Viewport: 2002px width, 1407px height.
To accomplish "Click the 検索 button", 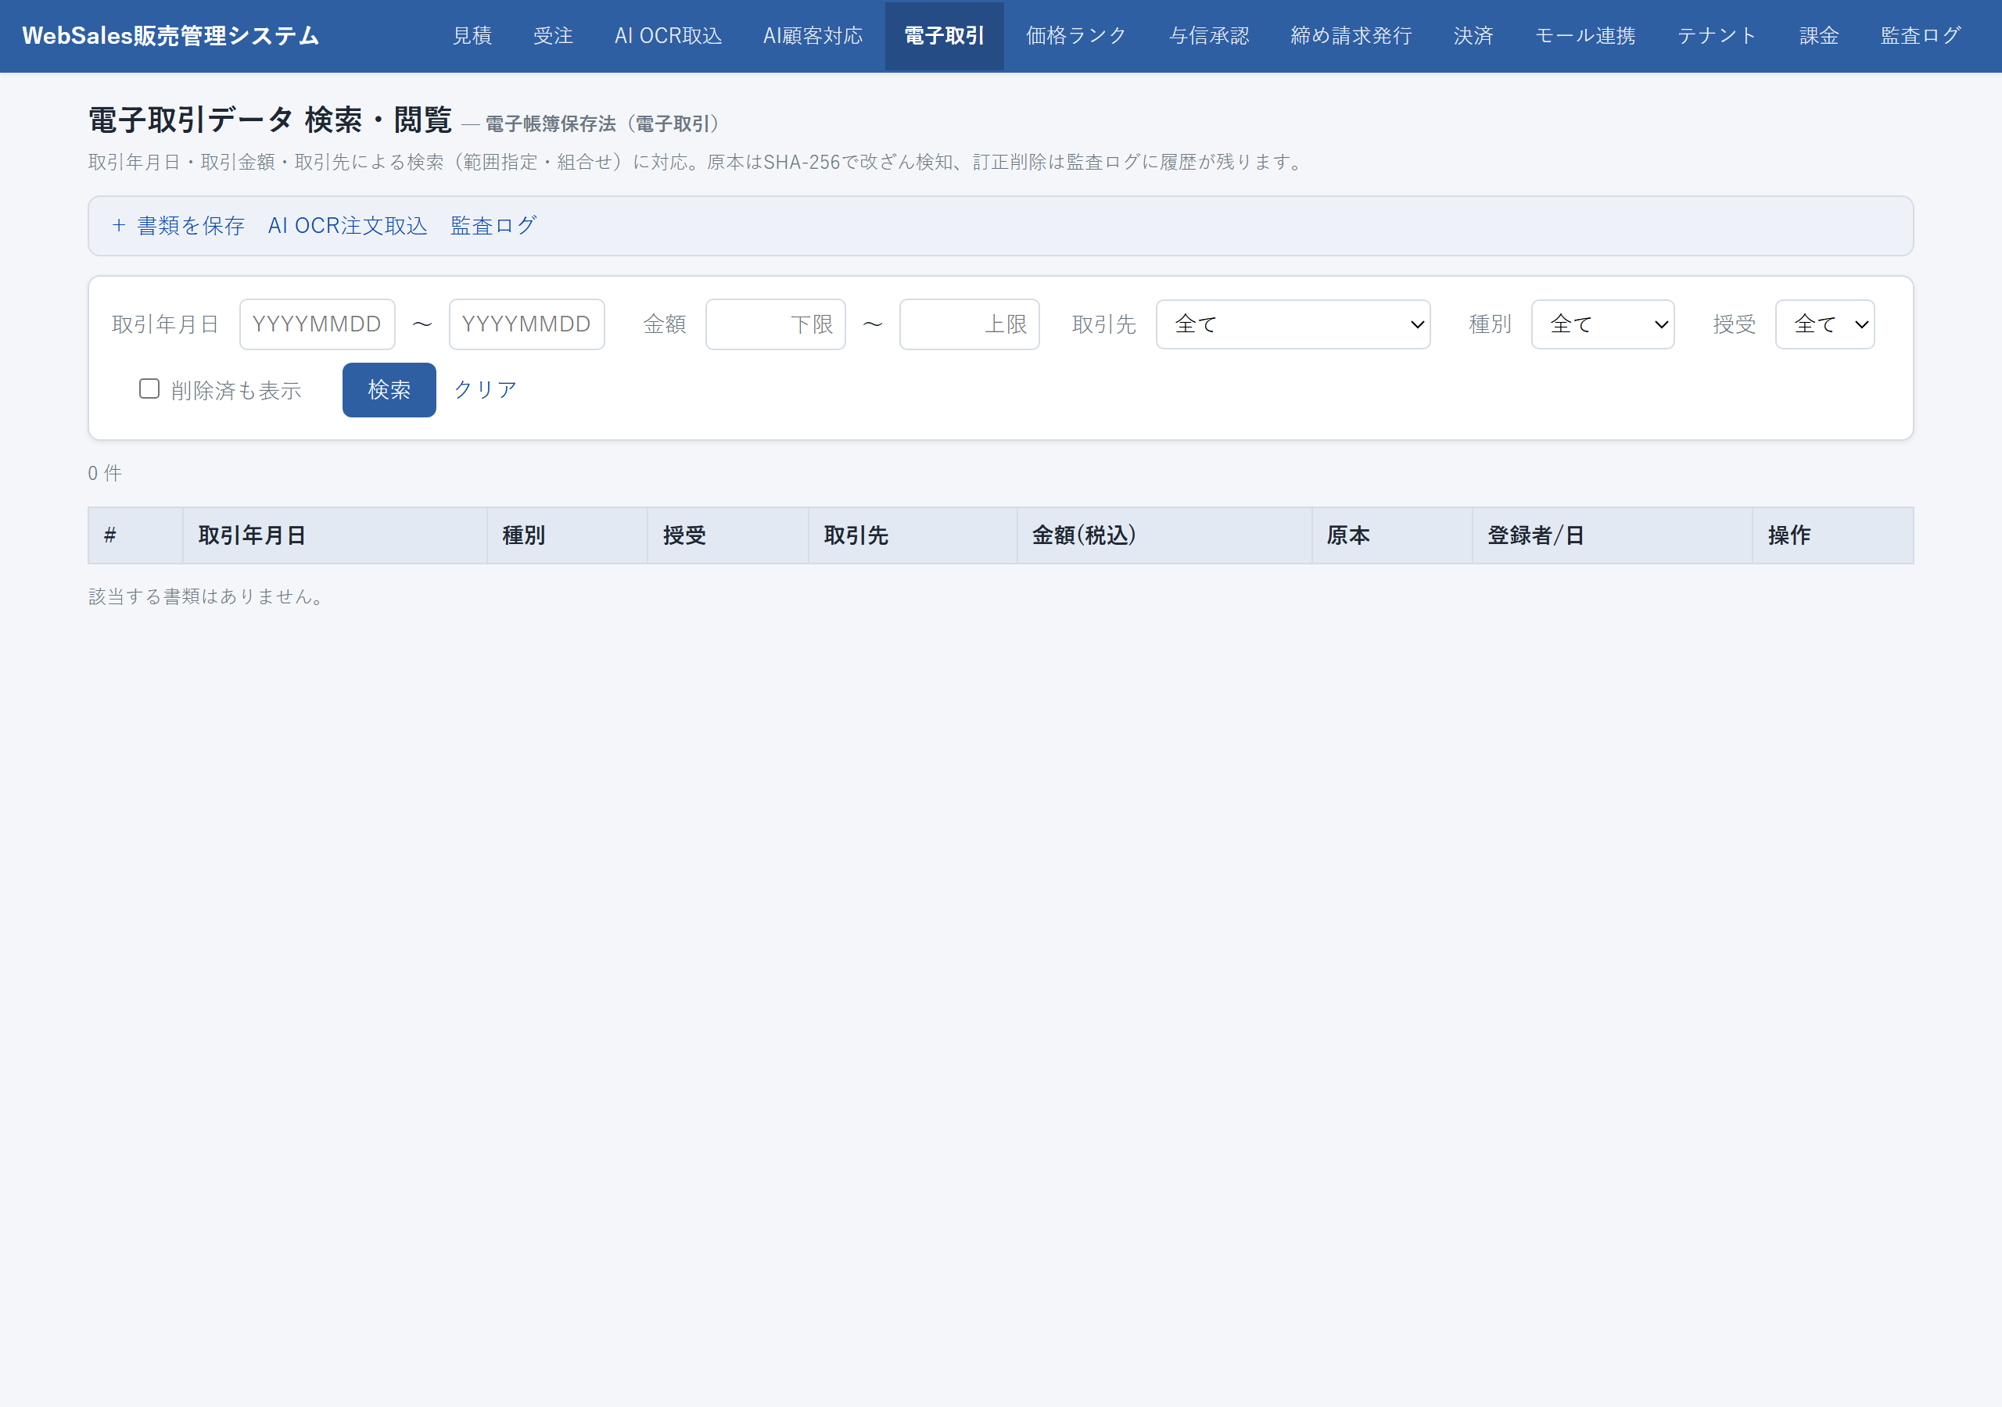I will click(x=389, y=390).
